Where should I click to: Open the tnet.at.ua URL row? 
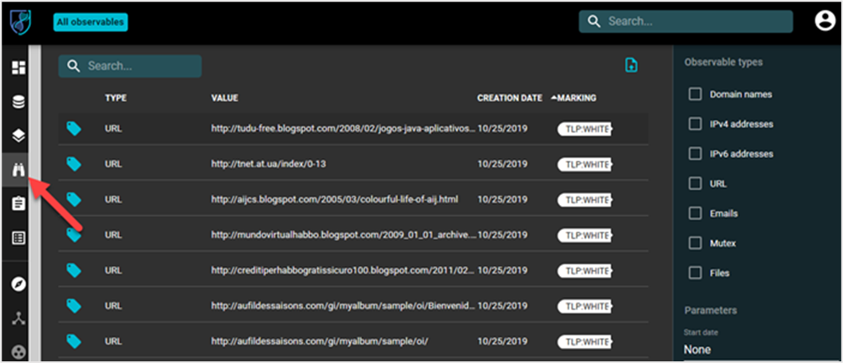coord(268,164)
